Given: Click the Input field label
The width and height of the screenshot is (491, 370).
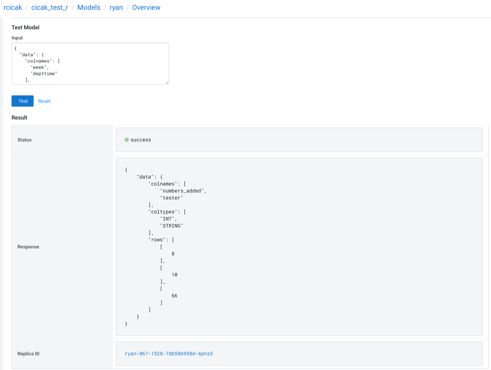Looking at the screenshot, I should pos(17,38).
